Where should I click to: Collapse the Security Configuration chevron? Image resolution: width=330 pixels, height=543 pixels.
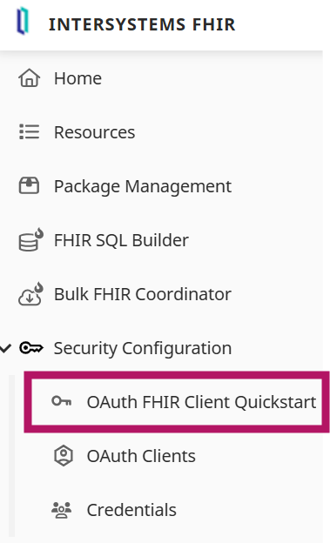point(5,348)
